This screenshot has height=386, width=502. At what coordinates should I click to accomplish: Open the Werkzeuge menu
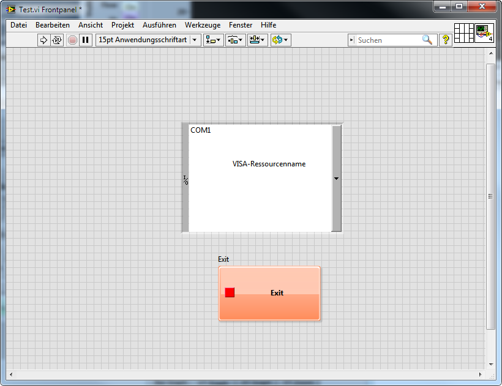pos(203,25)
